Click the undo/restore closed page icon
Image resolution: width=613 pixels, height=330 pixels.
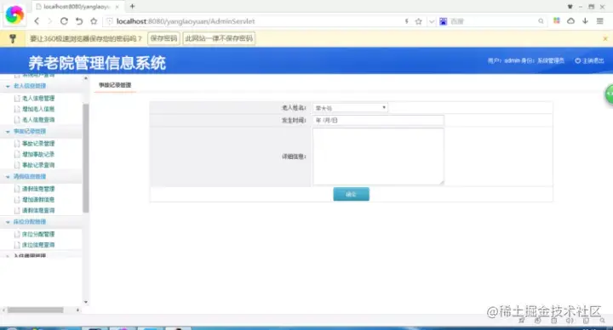(79, 21)
